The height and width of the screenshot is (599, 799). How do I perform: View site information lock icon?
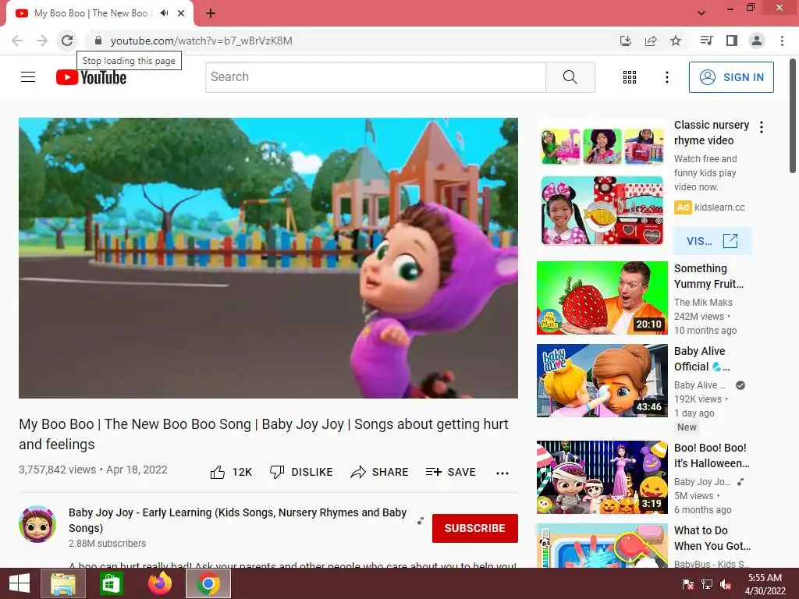pyautogui.click(x=98, y=41)
